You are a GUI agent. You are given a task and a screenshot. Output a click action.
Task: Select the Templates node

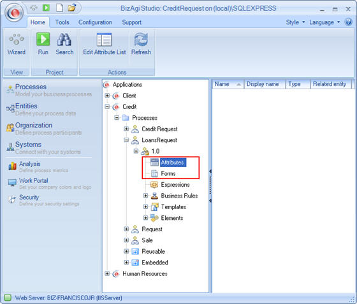[173, 207]
